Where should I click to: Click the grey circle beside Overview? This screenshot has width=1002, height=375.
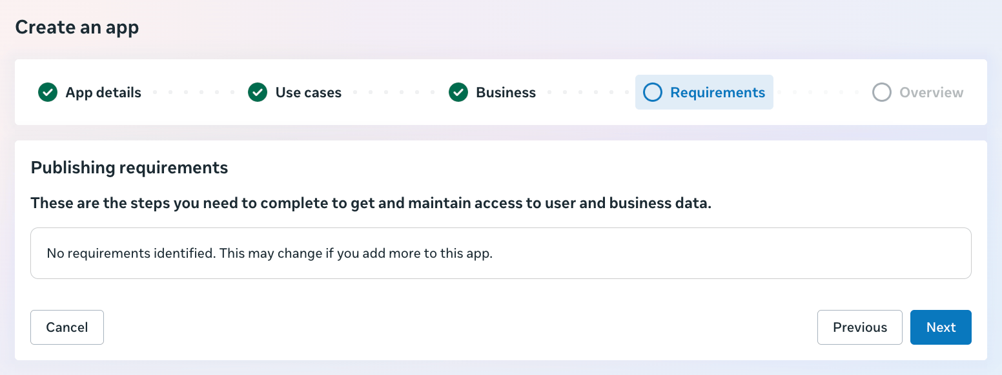pyautogui.click(x=882, y=92)
